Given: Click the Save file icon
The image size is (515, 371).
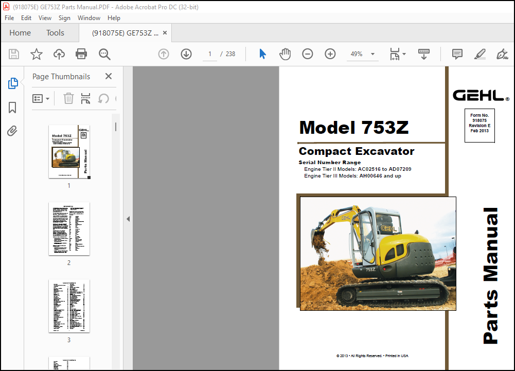Looking at the screenshot, I should point(14,54).
